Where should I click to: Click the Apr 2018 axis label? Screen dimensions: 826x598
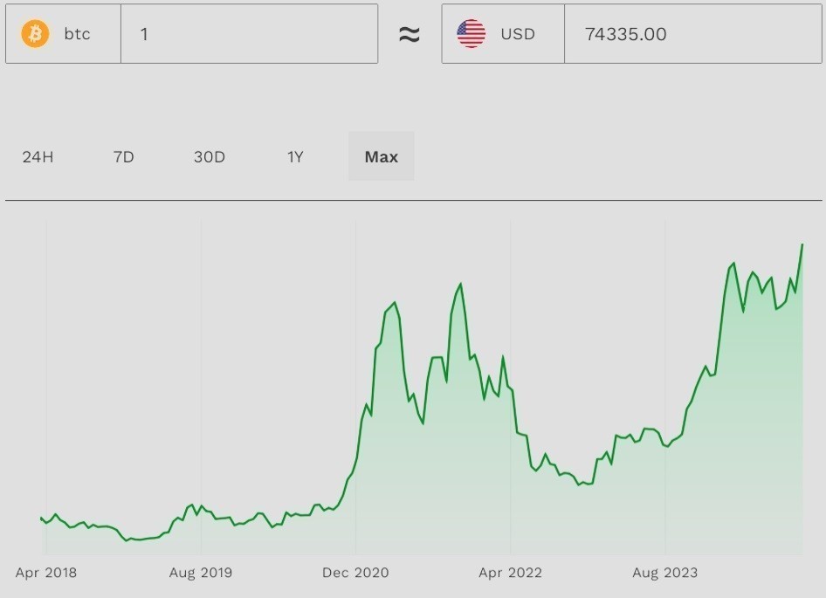tap(45, 573)
